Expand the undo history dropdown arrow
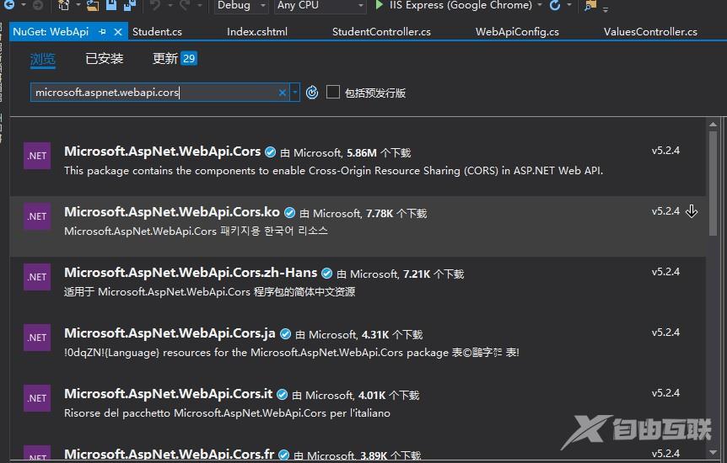The image size is (727, 463). click(170, 5)
